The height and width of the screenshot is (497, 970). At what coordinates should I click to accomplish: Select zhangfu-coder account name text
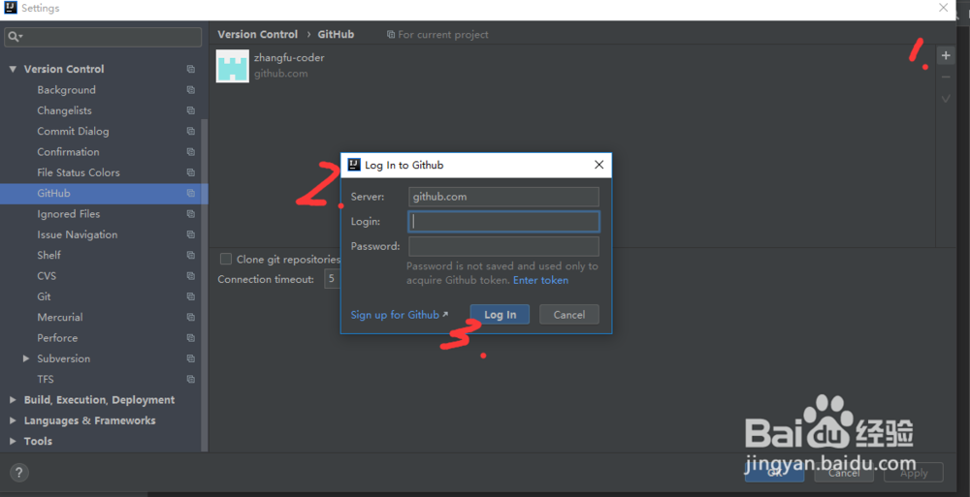point(289,57)
